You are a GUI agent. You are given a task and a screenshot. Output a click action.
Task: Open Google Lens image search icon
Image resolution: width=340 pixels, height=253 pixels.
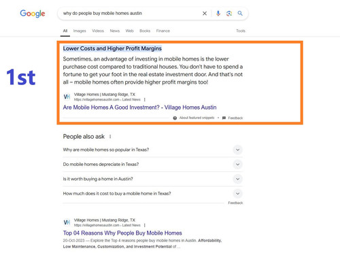229,14
